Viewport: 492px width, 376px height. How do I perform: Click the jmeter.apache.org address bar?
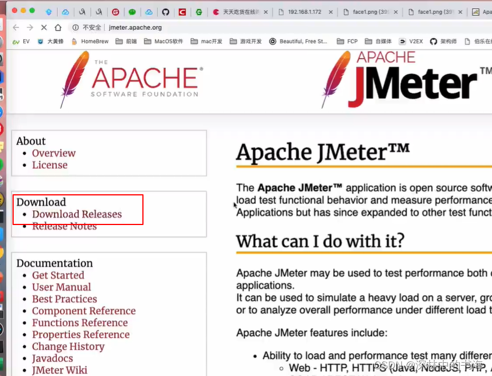click(135, 27)
